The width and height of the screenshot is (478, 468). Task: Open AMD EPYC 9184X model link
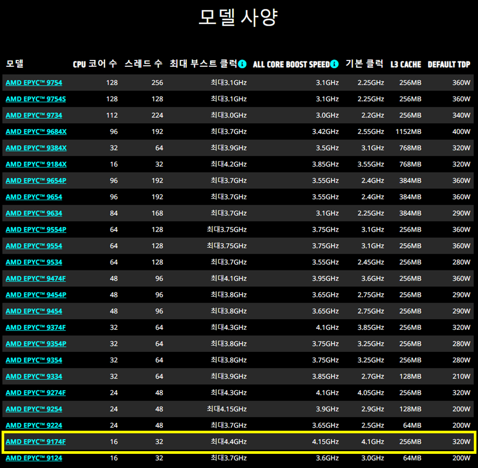tap(36, 164)
